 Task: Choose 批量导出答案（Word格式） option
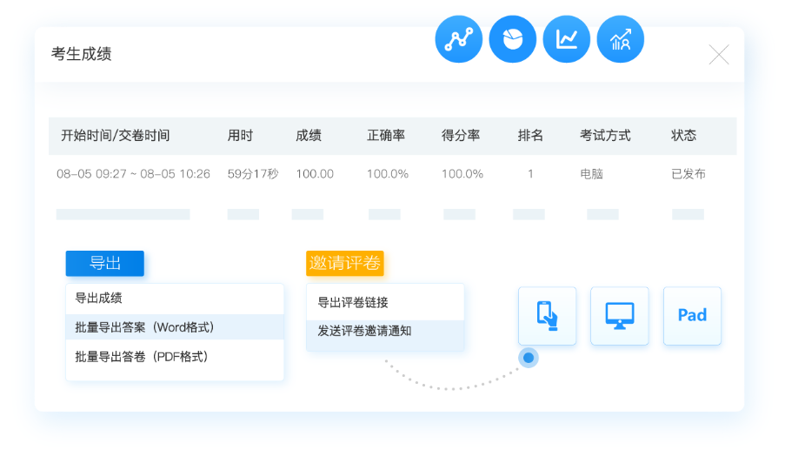click(x=144, y=327)
